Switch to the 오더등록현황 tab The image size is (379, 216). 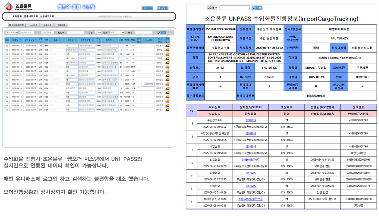[x=17, y=25]
